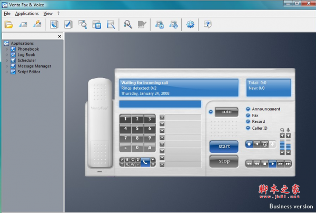Click the question mark help toolbar icon
Image resolution: width=316 pixels, height=213 pixels.
tap(208, 24)
